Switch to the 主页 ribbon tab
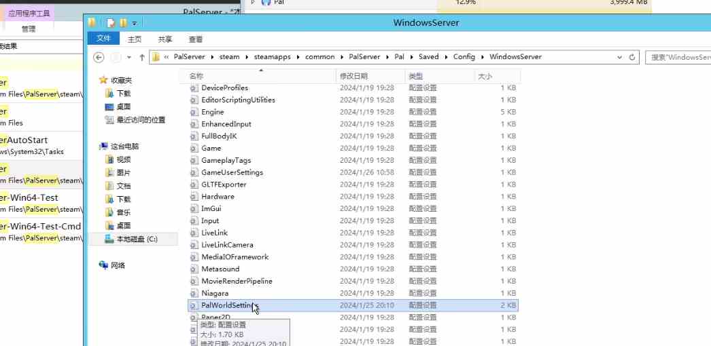Viewport: 711px width, 346px height. tap(135, 39)
